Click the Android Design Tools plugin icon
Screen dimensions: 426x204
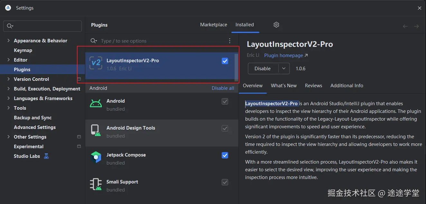[x=96, y=131]
